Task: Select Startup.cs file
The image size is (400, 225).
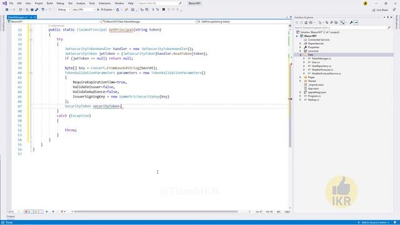Action: 313,100
